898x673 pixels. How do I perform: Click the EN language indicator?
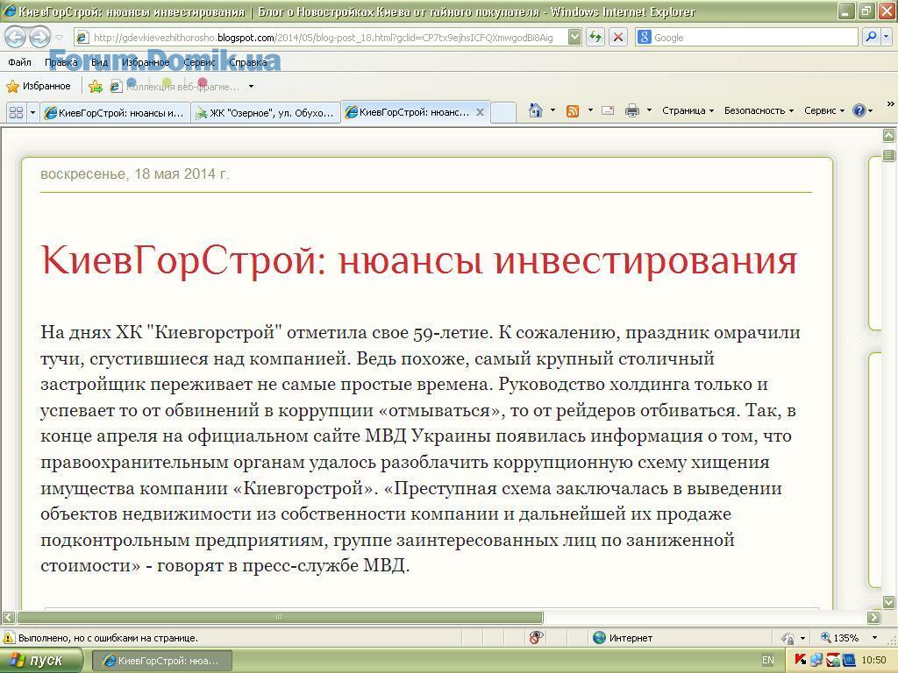[768, 661]
